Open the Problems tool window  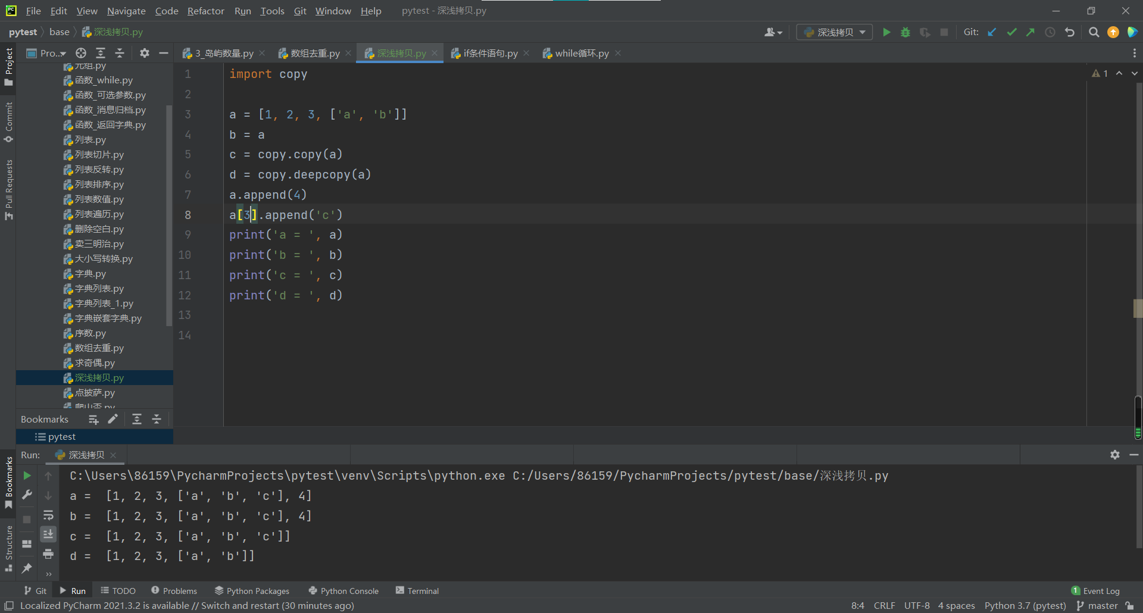coord(174,590)
